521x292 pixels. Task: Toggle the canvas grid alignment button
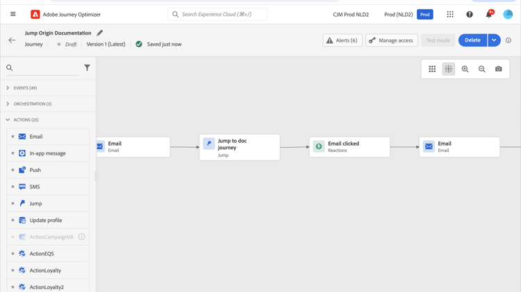coord(449,69)
